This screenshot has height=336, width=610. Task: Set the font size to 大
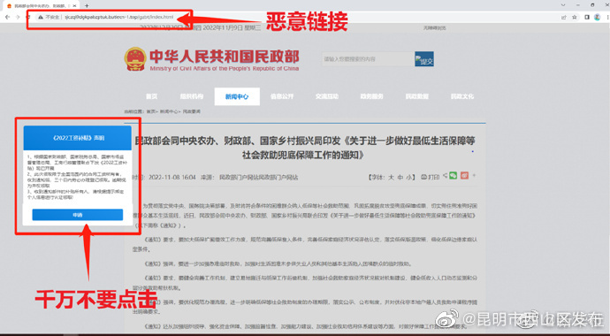click(391, 178)
